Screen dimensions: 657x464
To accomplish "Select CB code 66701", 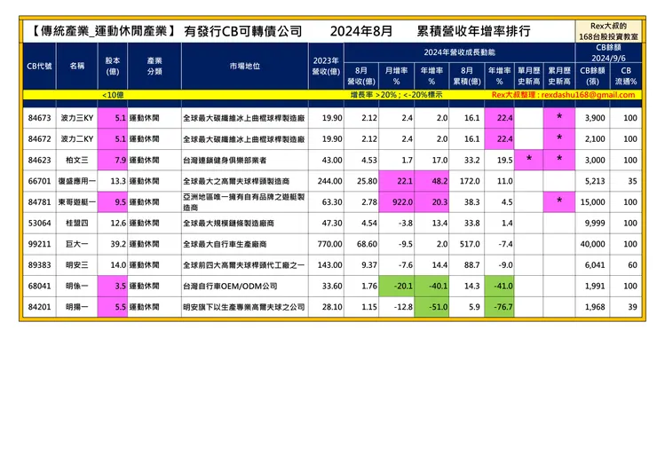I will click(x=39, y=181).
